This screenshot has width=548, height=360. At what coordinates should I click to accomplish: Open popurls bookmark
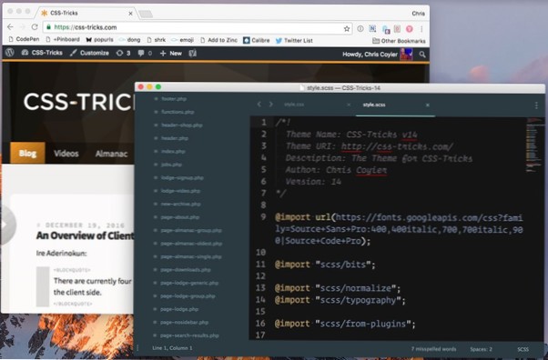pyautogui.click(x=99, y=39)
